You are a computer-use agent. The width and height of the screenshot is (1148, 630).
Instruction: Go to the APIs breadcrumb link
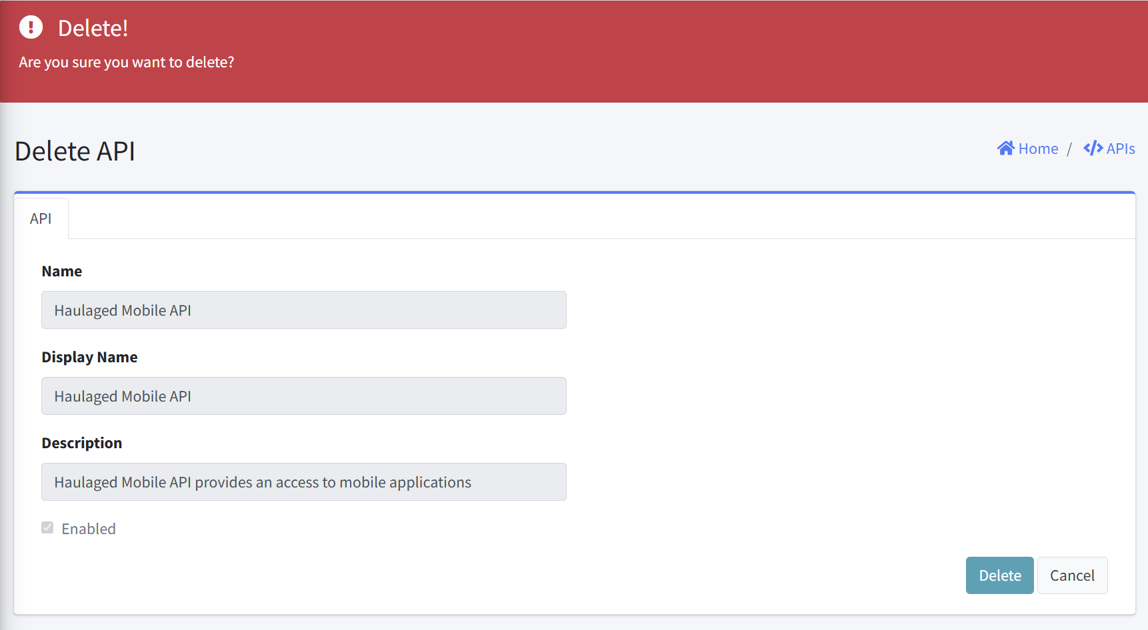pyautogui.click(x=1109, y=149)
